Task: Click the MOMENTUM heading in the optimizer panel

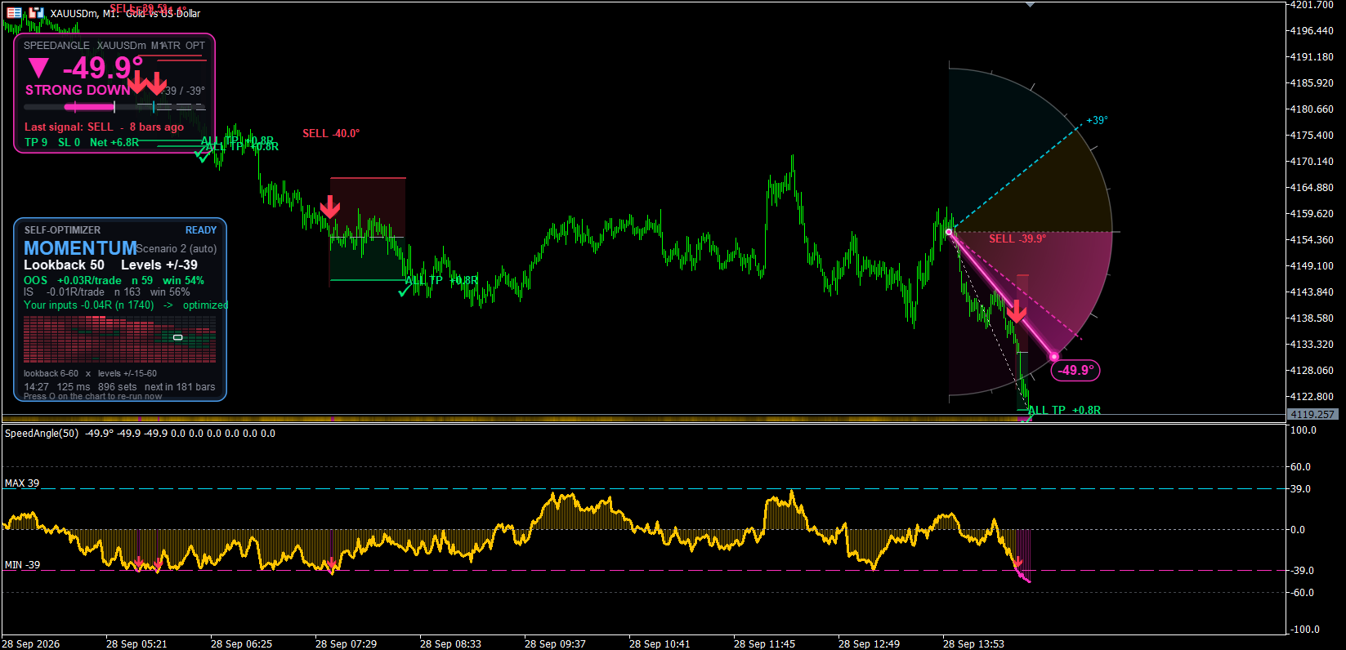Action: 80,248
